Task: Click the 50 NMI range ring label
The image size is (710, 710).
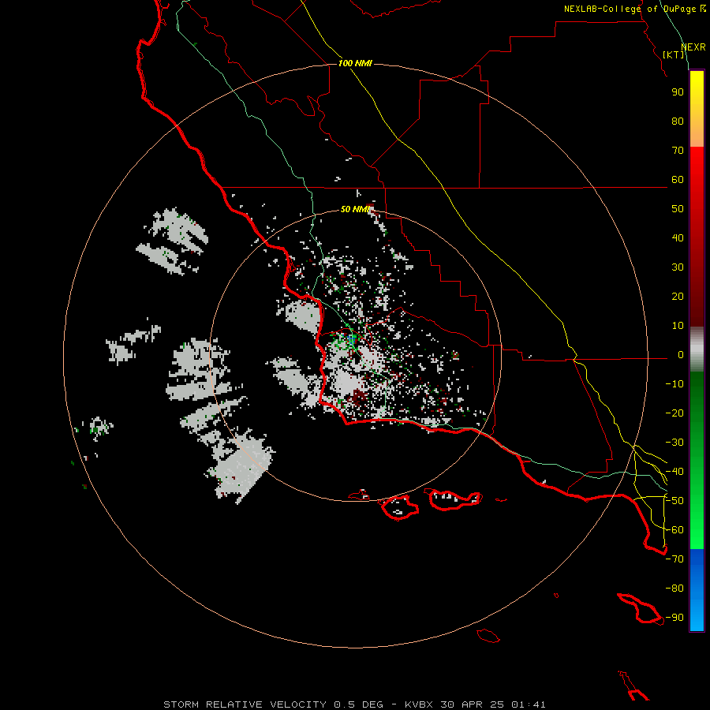Action: click(356, 209)
